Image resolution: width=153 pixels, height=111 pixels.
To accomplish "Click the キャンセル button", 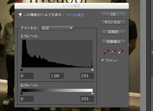I will coord(113,22).
